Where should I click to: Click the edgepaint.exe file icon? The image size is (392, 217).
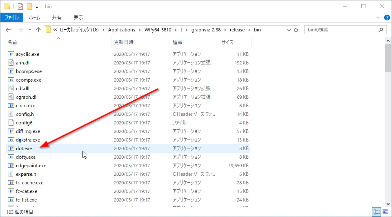[x=11, y=166]
